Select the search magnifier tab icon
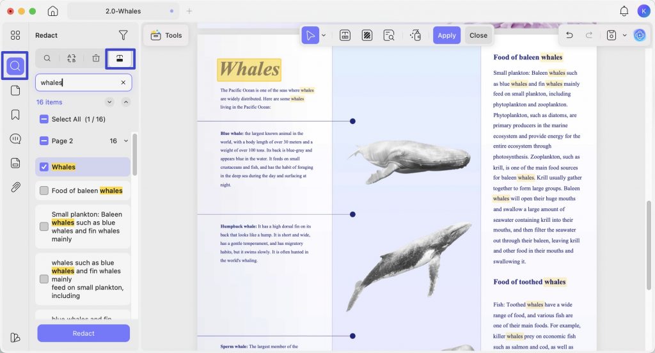 click(x=47, y=58)
